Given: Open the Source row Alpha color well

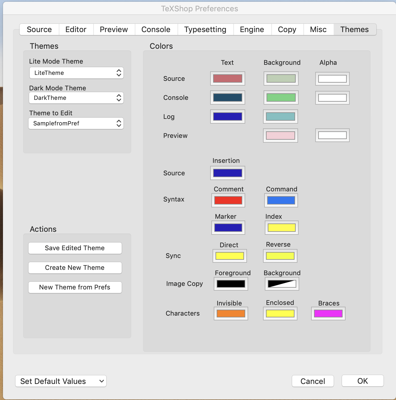Looking at the screenshot, I should tap(332, 79).
